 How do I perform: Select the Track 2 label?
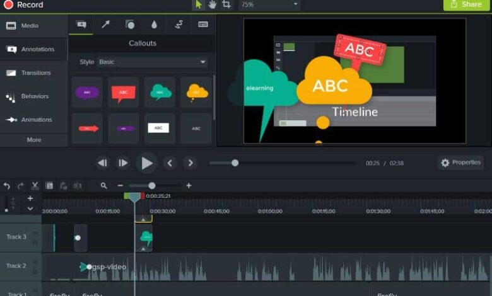(x=16, y=266)
